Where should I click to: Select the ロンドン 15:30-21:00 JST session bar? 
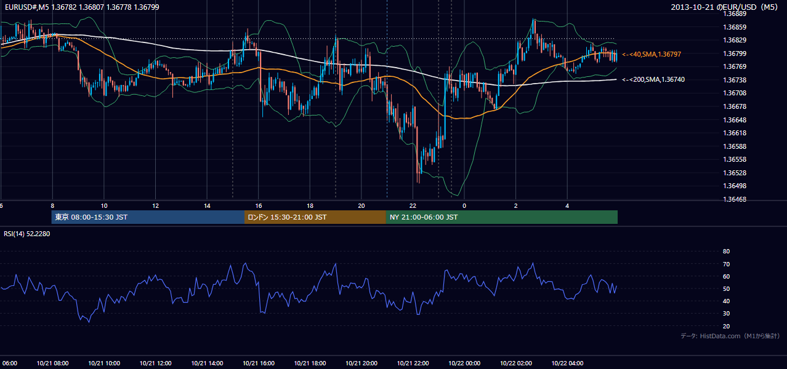(x=315, y=217)
